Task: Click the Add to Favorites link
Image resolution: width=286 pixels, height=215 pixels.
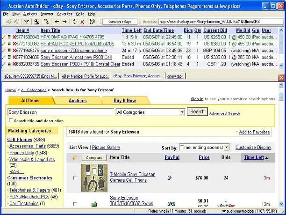Action: (254, 132)
